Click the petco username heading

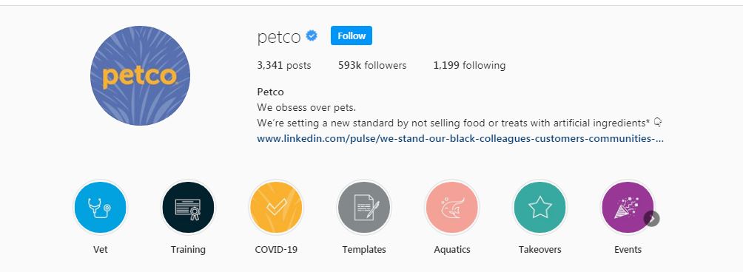[278, 36]
